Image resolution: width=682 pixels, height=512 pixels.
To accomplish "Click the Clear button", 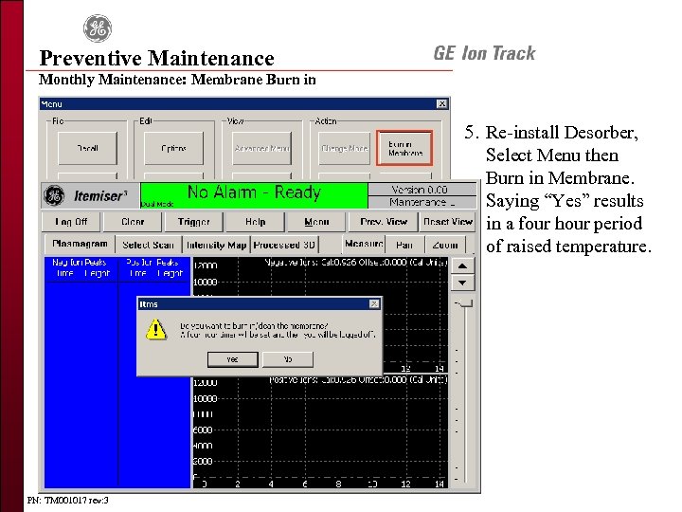I will pos(133,222).
